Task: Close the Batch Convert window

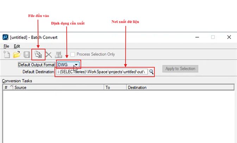Action: pos(229,37)
